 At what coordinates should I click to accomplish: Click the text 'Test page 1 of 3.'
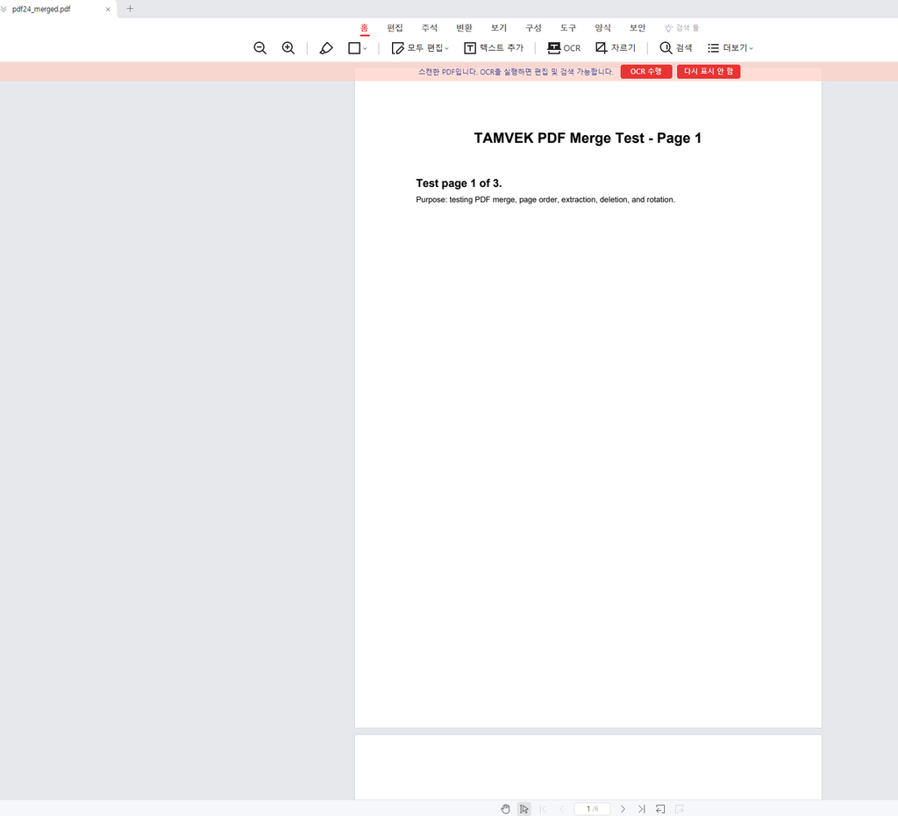pos(459,183)
